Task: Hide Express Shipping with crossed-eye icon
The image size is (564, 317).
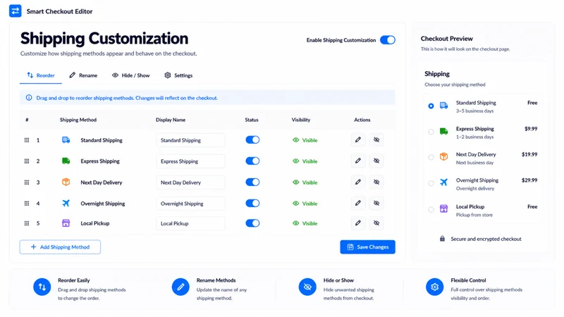Action: pyautogui.click(x=376, y=161)
